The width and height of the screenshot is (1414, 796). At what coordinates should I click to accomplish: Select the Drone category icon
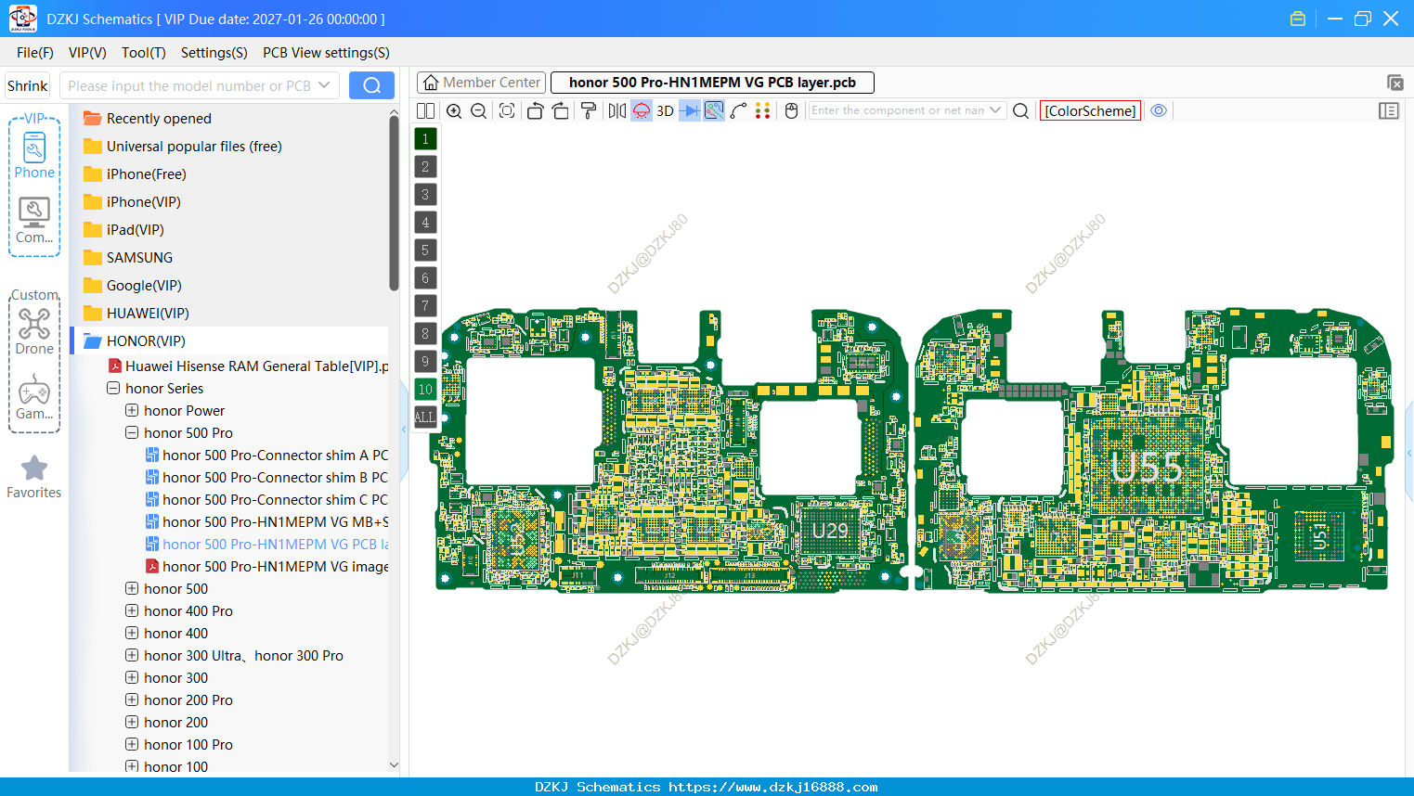coord(34,332)
